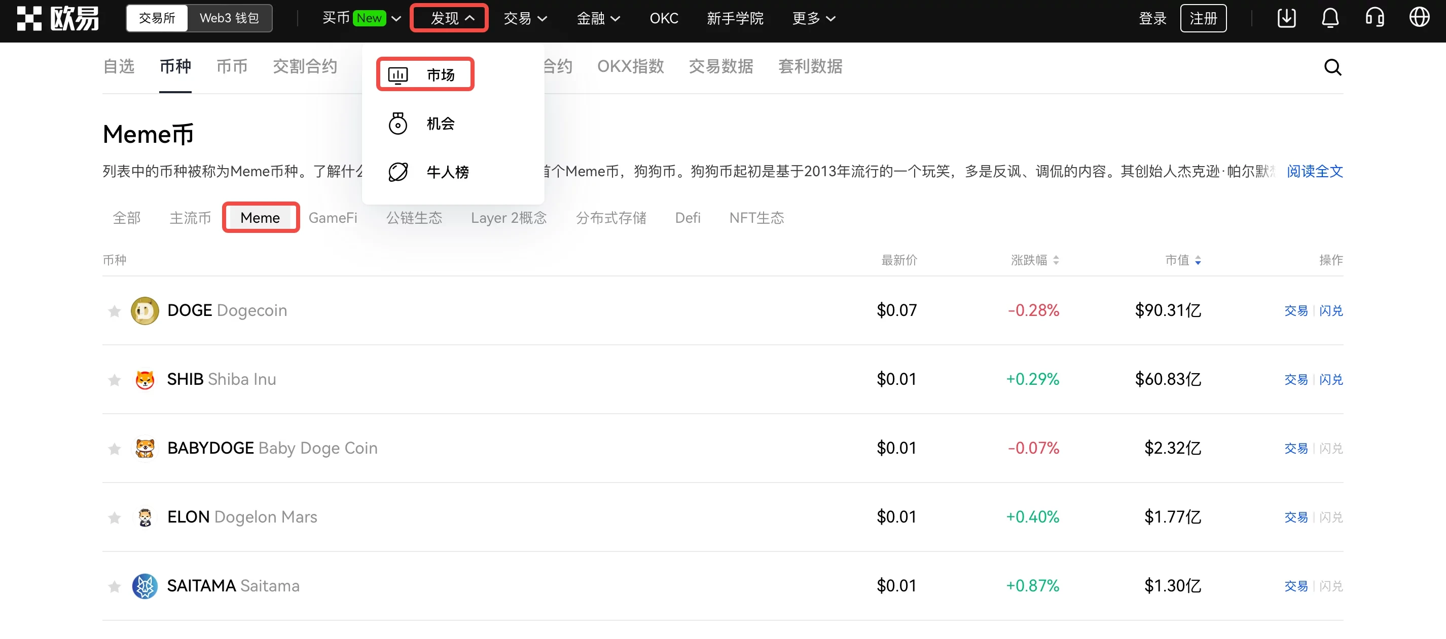Switch to the OKX指数 tab

(630, 67)
